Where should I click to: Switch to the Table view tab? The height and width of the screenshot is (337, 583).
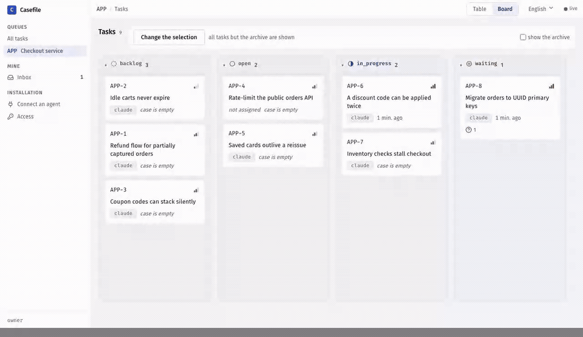point(479,9)
